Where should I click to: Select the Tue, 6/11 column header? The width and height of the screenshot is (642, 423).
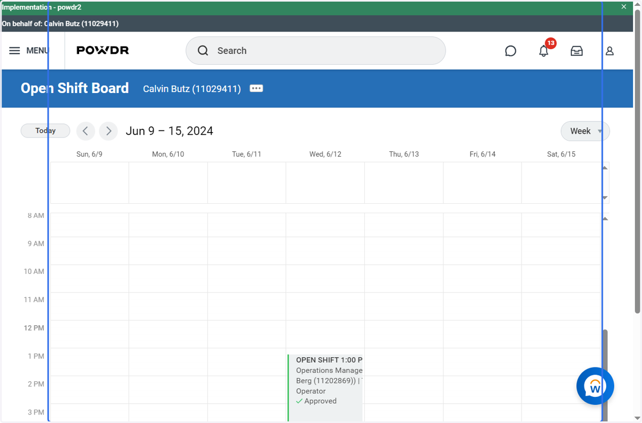coord(247,154)
